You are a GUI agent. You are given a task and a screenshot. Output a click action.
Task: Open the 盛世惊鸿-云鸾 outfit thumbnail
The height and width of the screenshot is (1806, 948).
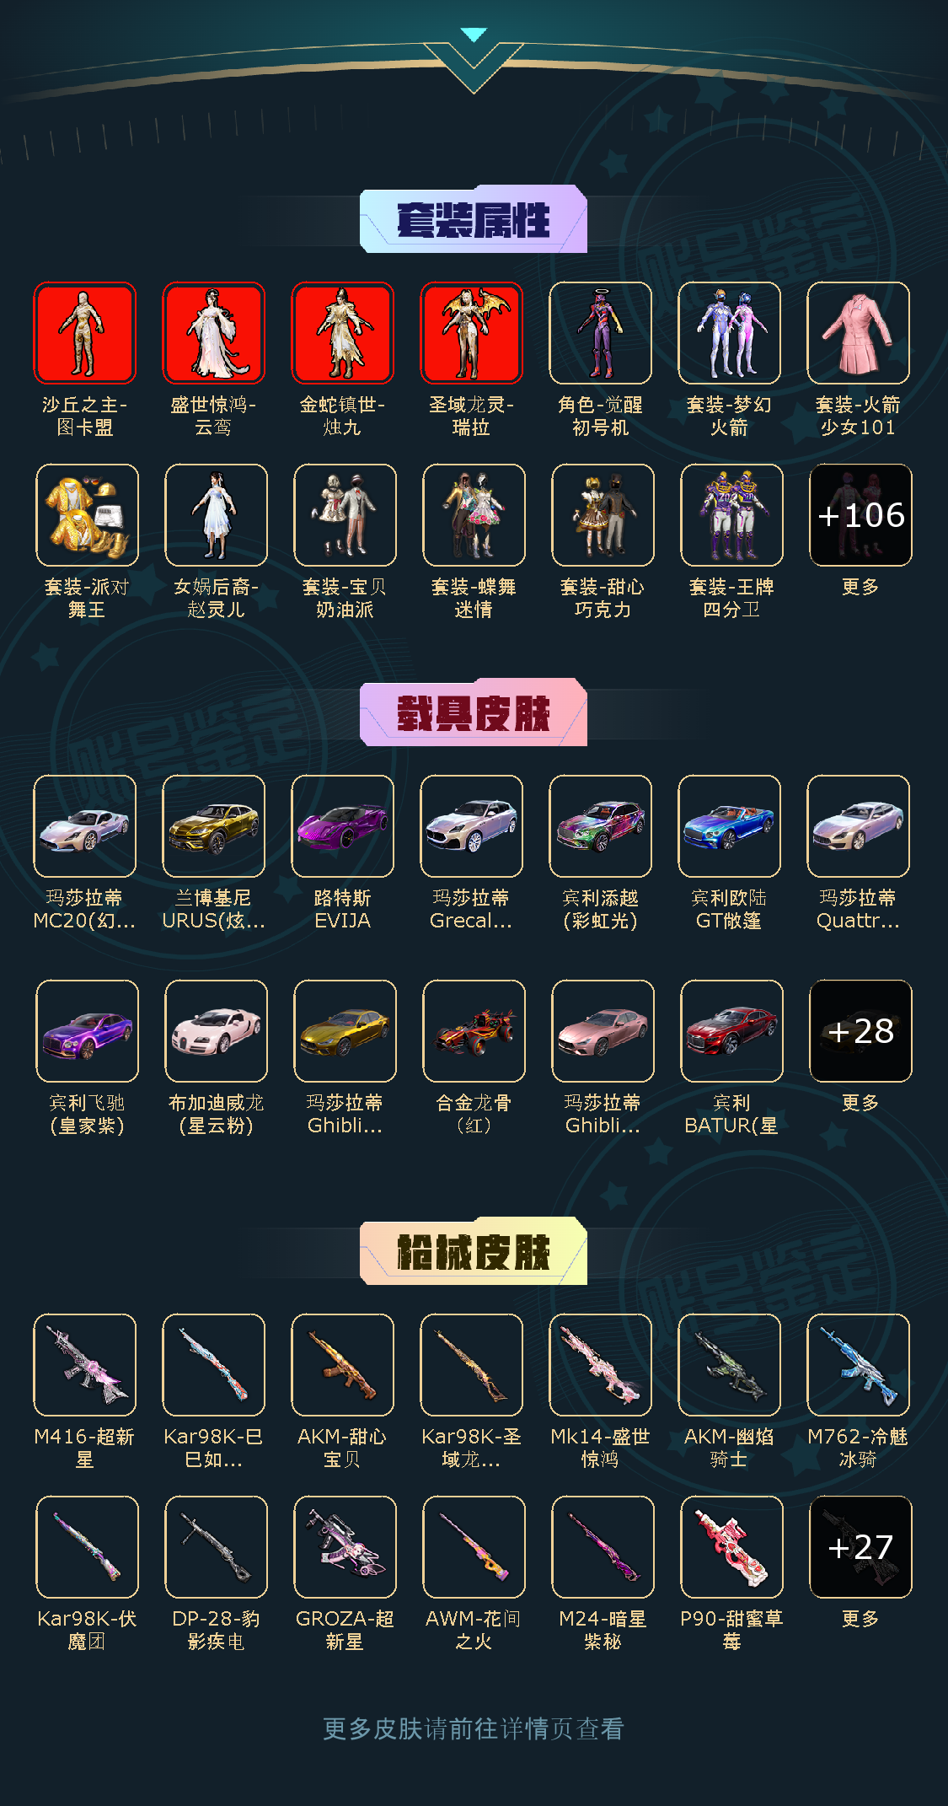click(213, 333)
